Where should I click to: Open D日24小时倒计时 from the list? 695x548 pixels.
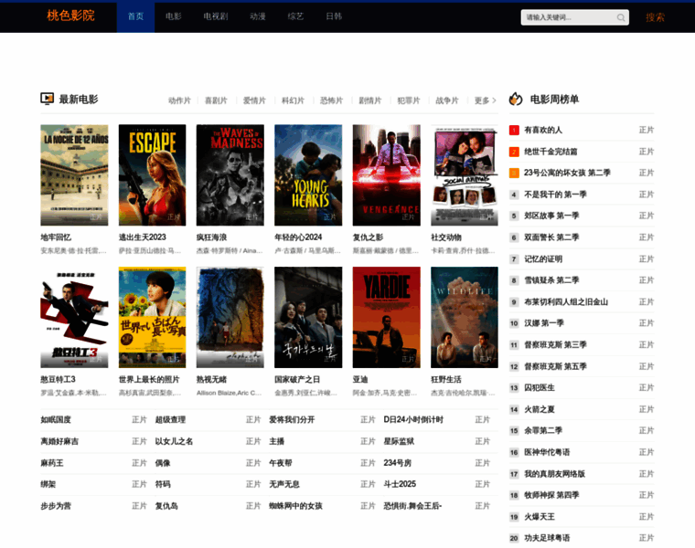413,419
